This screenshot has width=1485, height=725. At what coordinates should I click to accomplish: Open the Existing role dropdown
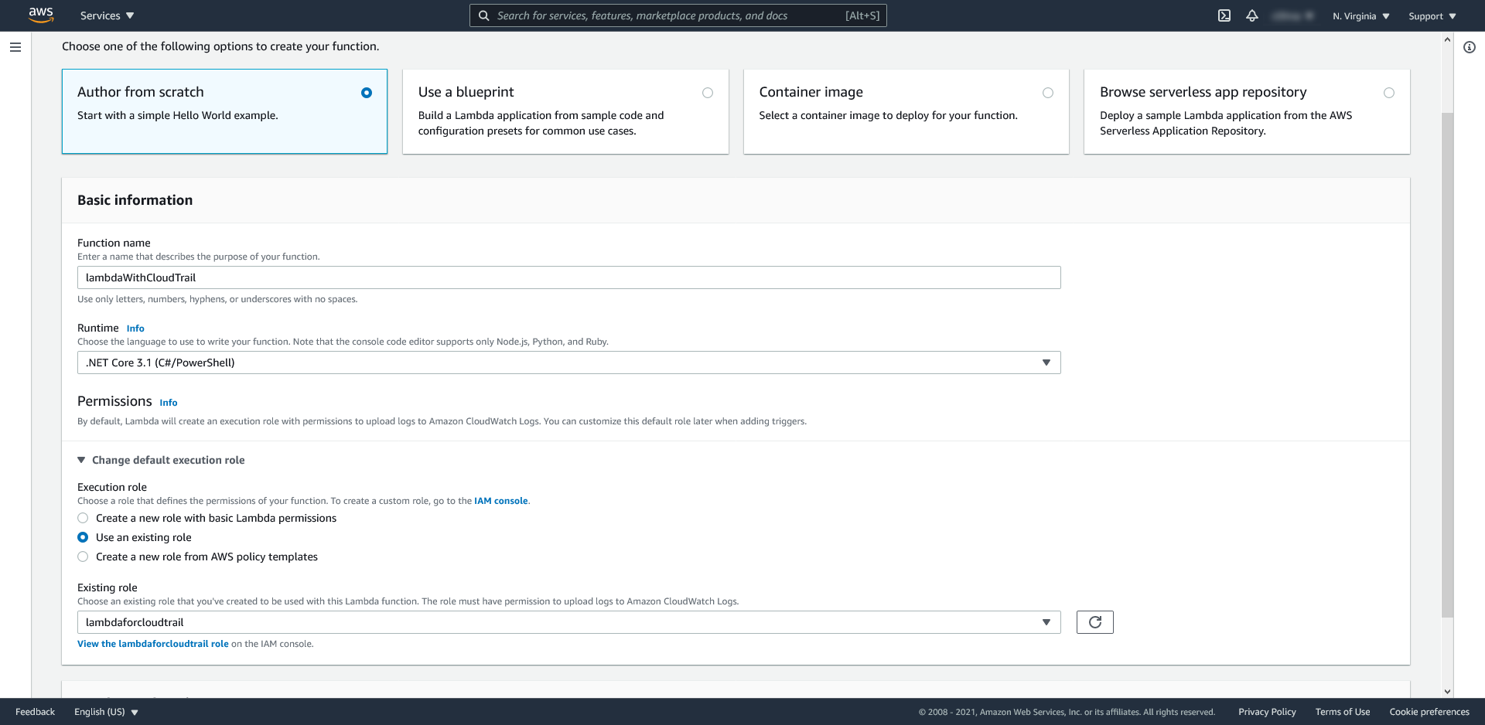(568, 622)
